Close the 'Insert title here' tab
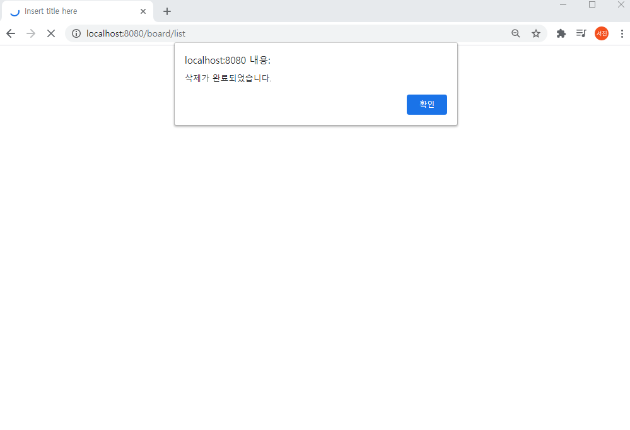Image resolution: width=630 pixels, height=430 pixels. click(x=143, y=11)
